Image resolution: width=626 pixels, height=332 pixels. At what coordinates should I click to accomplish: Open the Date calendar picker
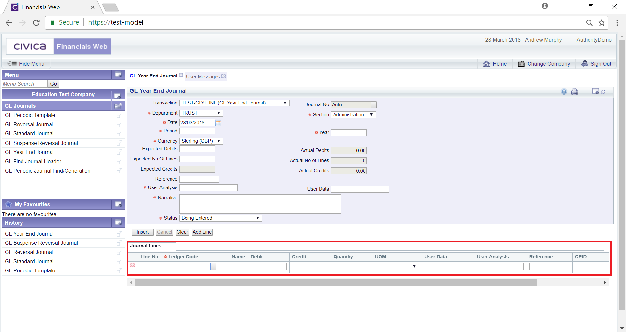218,123
